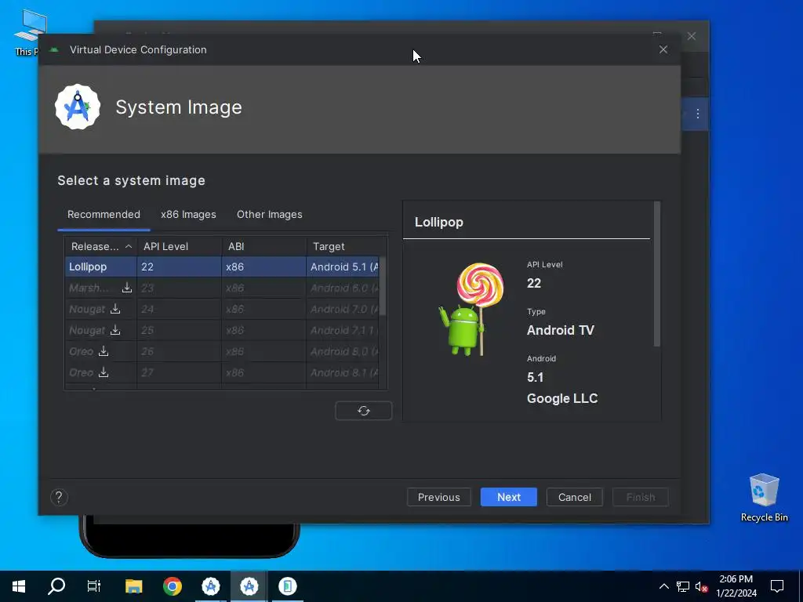Select the Recycle Bin desktop icon
Viewport: 803px width, 602px height.
[764, 498]
